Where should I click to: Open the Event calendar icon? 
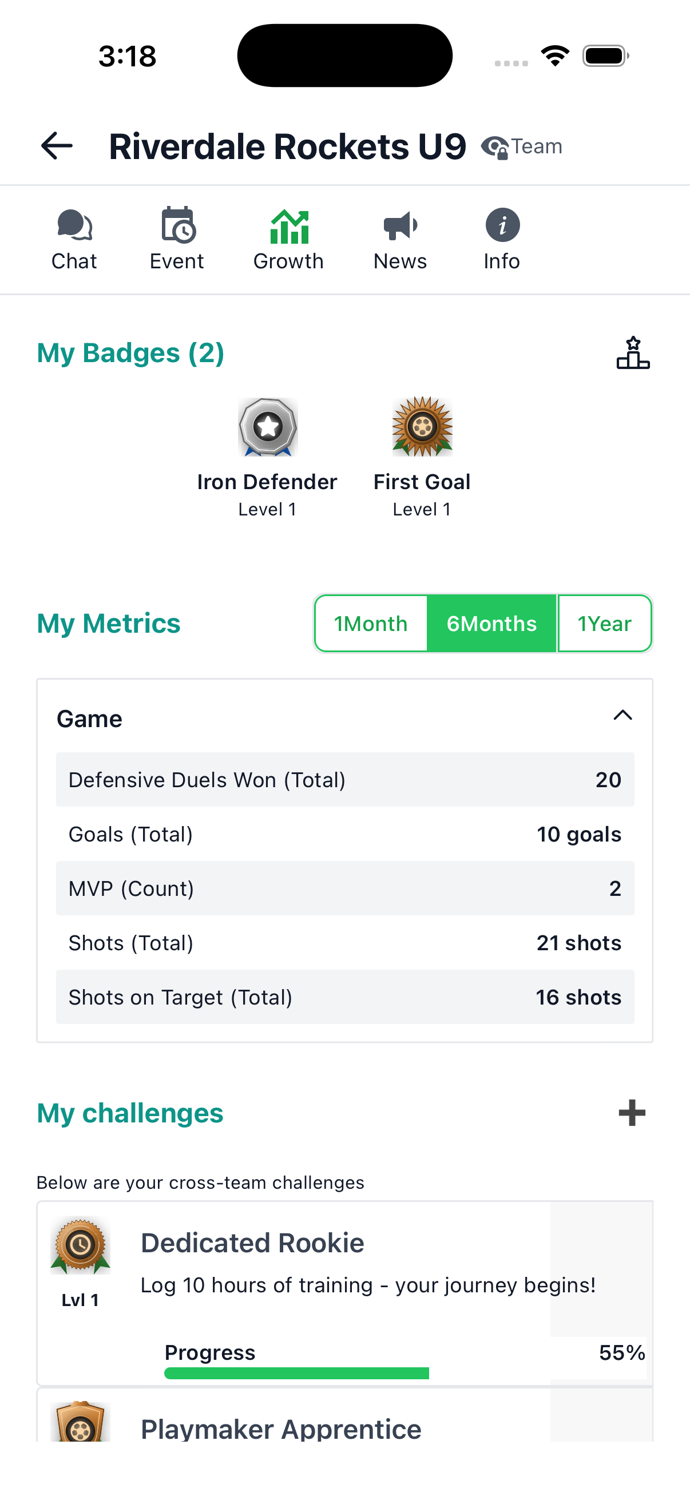(177, 225)
